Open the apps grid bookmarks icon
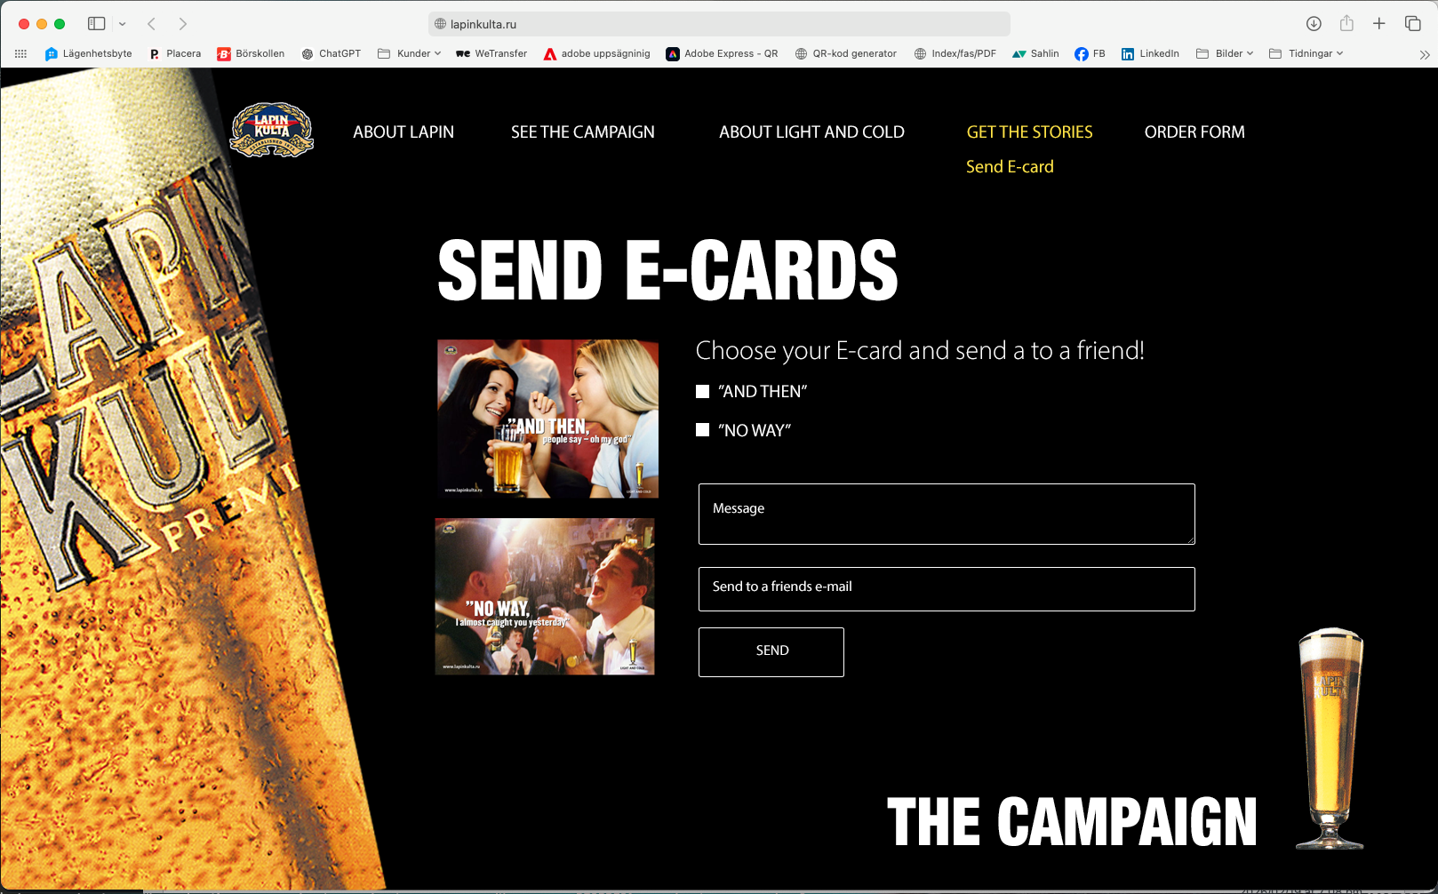The width and height of the screenshot is (1438, 894). pos(20,54)
